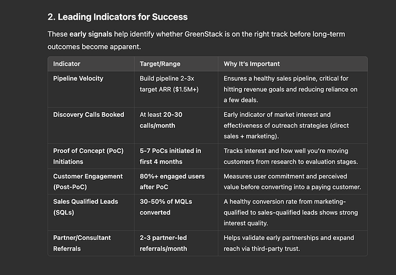Viewport: 396px width, 275px height.
Task: Click the Proof of Concept (PoC) Initiations cell
Action: pos(88,156)
